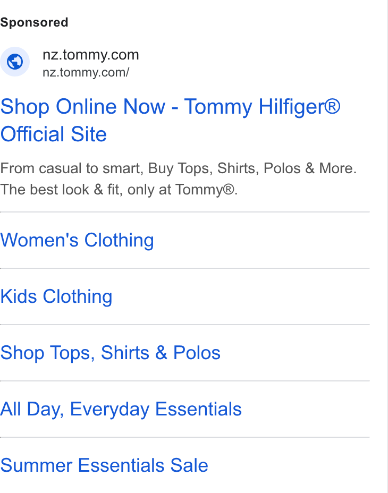Click Official Site in the ad headline
Image resolution: width=388 pixels, height=493 pixels.
[54, 134]
